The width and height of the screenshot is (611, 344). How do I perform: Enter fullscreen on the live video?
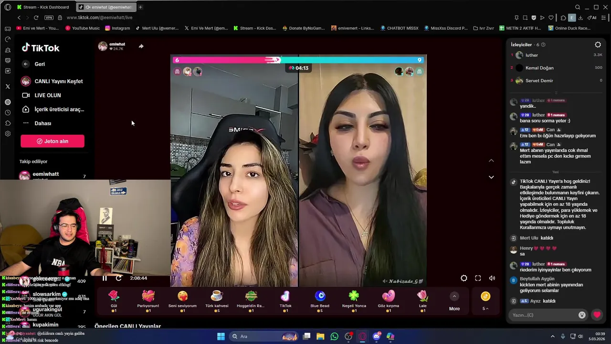click(x=478, y=278)
